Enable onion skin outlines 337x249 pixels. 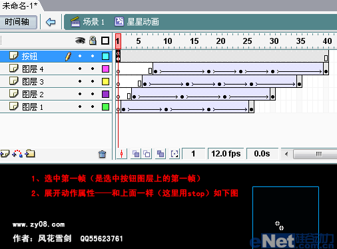point(147,154)
